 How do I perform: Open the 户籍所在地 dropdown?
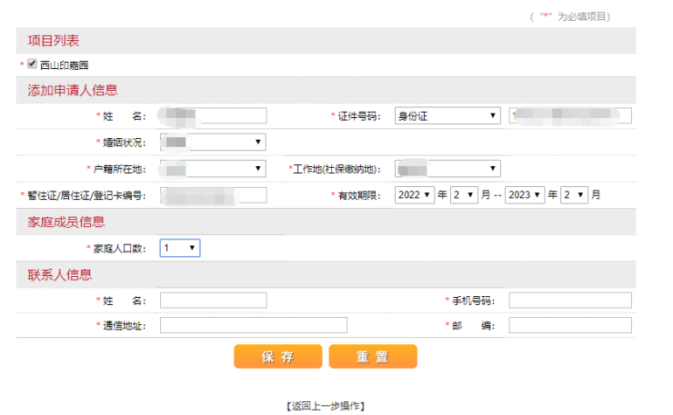point(213,168)
